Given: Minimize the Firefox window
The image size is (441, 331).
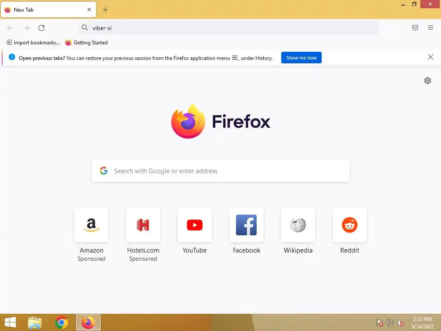Looking at the screenshot, I should pos(403,4).
